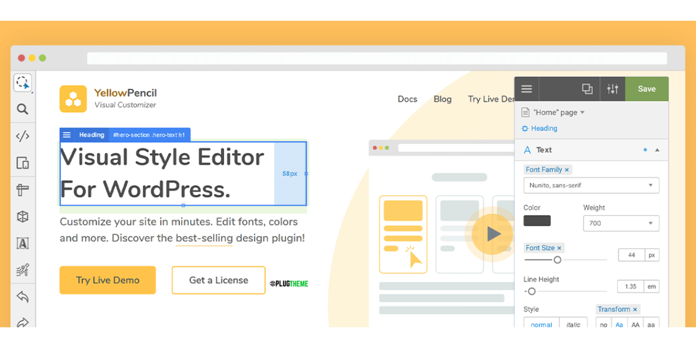This screenshot has height=348, width=696.
Task: Click the panel layers/windows icon
Action: 587,89
